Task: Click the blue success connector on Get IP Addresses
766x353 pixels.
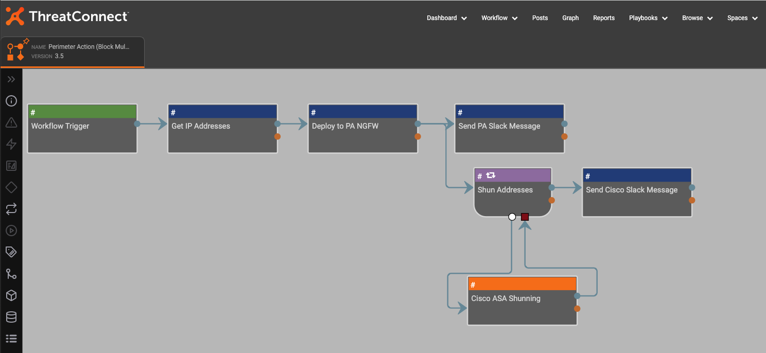Action: (x=277, y=124)
